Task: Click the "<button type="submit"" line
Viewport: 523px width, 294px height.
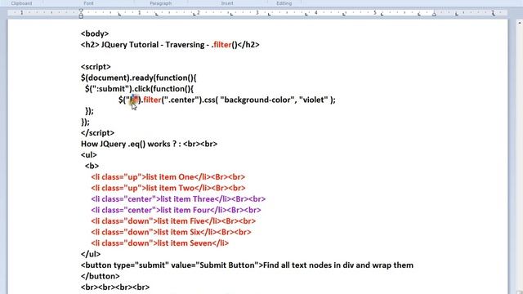Action: click(x=247, y=265)
